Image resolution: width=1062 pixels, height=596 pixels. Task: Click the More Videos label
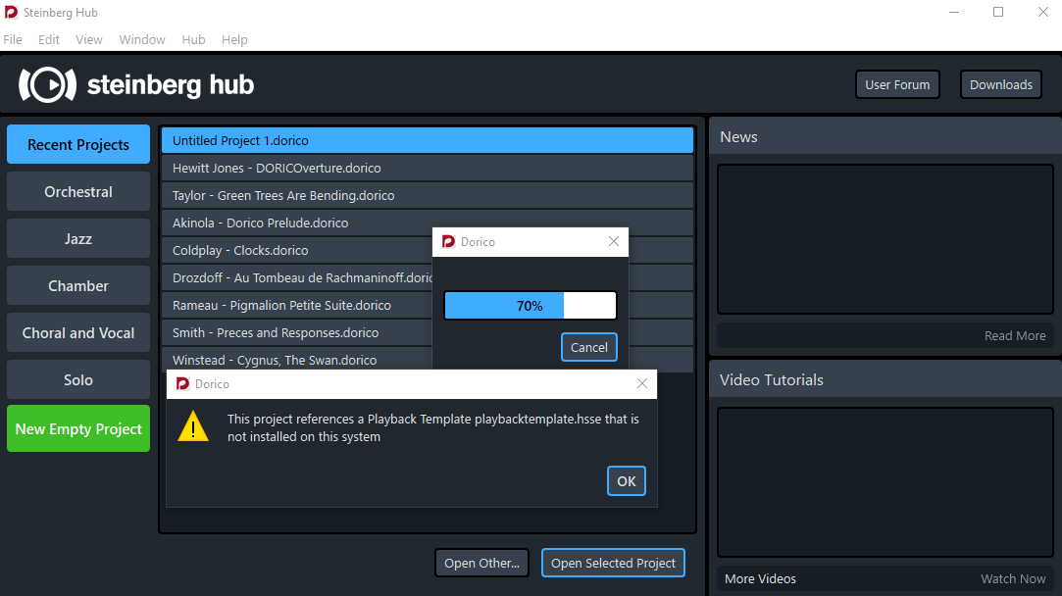[760, 579]
